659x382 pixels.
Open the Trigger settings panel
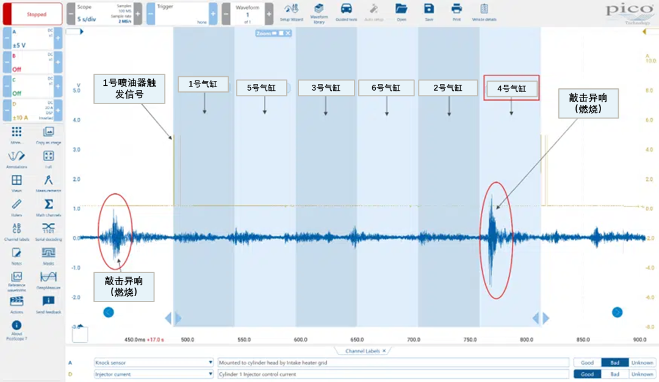pyautogui.click(x=181, y=13)
